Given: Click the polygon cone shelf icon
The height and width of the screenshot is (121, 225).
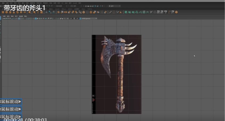Looking at the screenshot, I should click(x=13, y=12).
